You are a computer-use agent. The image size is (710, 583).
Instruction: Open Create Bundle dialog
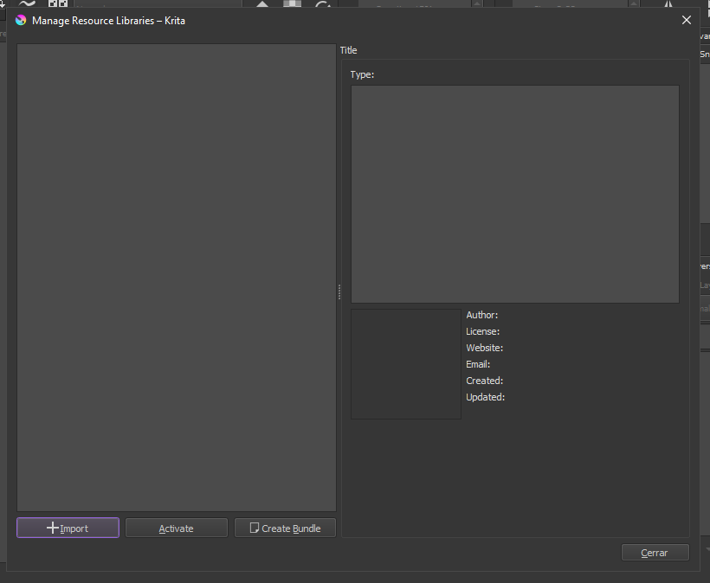point(285,528)
